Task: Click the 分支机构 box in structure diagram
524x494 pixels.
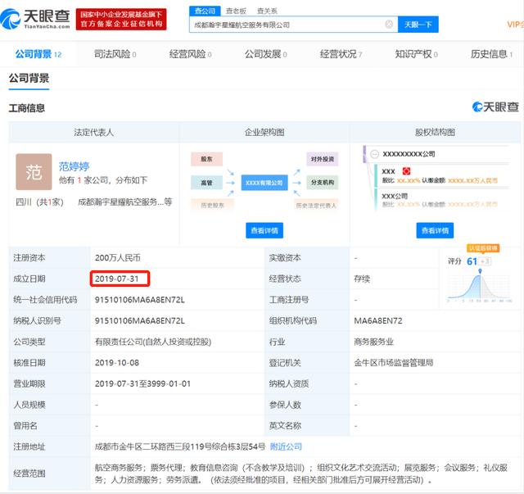Action: coord(322,183)
